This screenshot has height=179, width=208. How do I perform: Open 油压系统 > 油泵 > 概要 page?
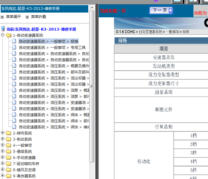tap(54, 90)
